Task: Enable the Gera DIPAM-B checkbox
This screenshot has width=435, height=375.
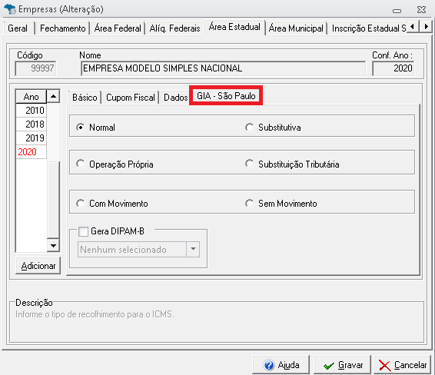Action: click(83, 231)
